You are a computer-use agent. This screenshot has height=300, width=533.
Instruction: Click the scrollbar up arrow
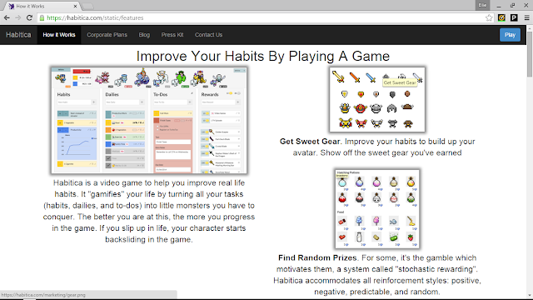click(530, 28)
